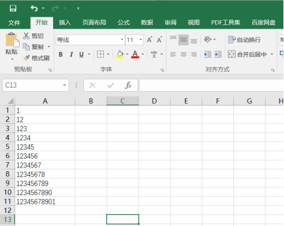Click increase font size icon
The width and height of the screenshot is (284, 226).
150,40
